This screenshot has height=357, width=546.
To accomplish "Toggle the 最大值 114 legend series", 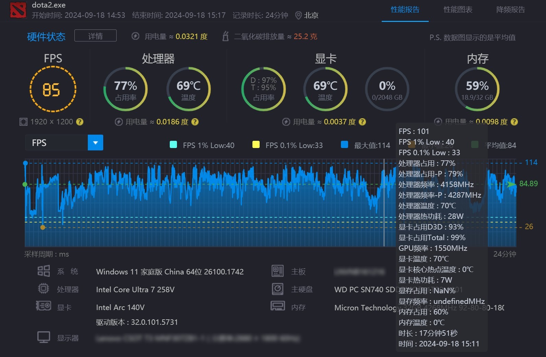I will (x=366, y=145).
